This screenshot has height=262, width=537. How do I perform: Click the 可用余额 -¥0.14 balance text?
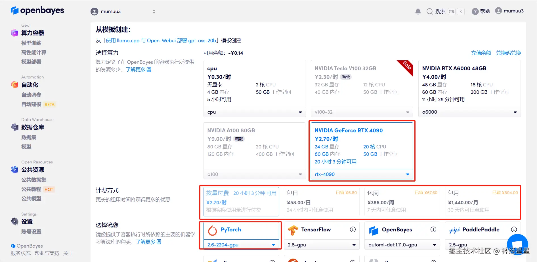tap(223, 53)
